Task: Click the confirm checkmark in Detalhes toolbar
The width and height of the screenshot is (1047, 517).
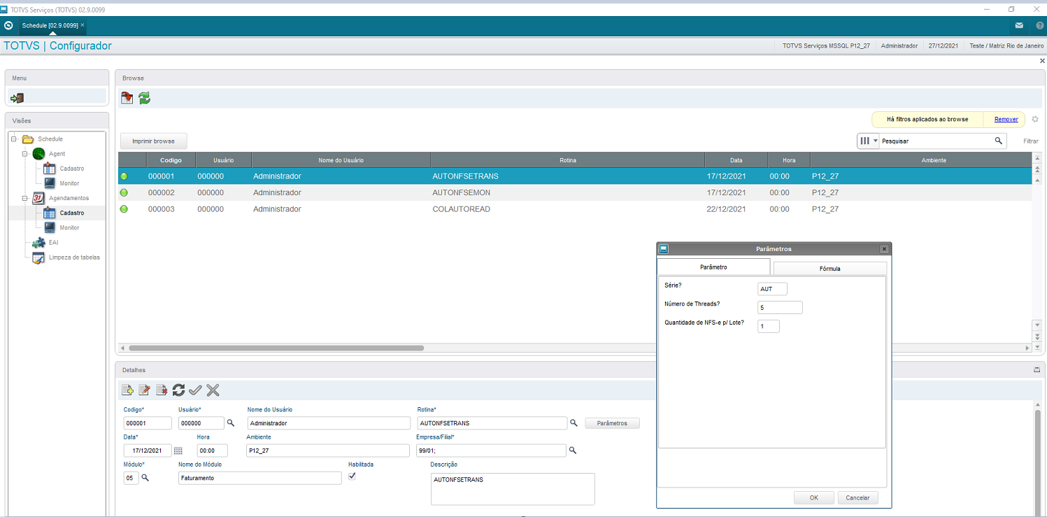Action: (195, 390)
